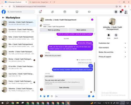Expand Media, files and links section
The height and width of the screenshot is (105, 131).
click(112, 52)
